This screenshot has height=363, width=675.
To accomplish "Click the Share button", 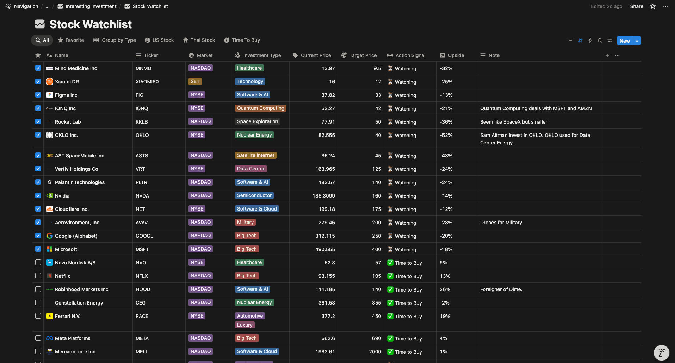I will [637, 6].
